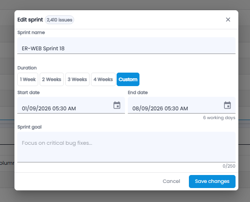
Task: Click the Start date field
Action: (x=71, y=105)
